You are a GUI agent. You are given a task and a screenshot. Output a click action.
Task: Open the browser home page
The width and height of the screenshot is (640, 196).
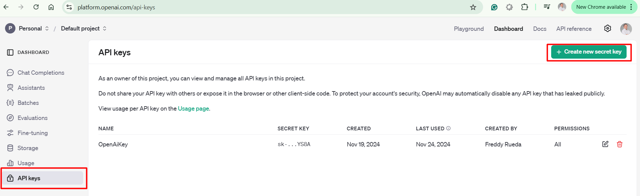[51, 7]
